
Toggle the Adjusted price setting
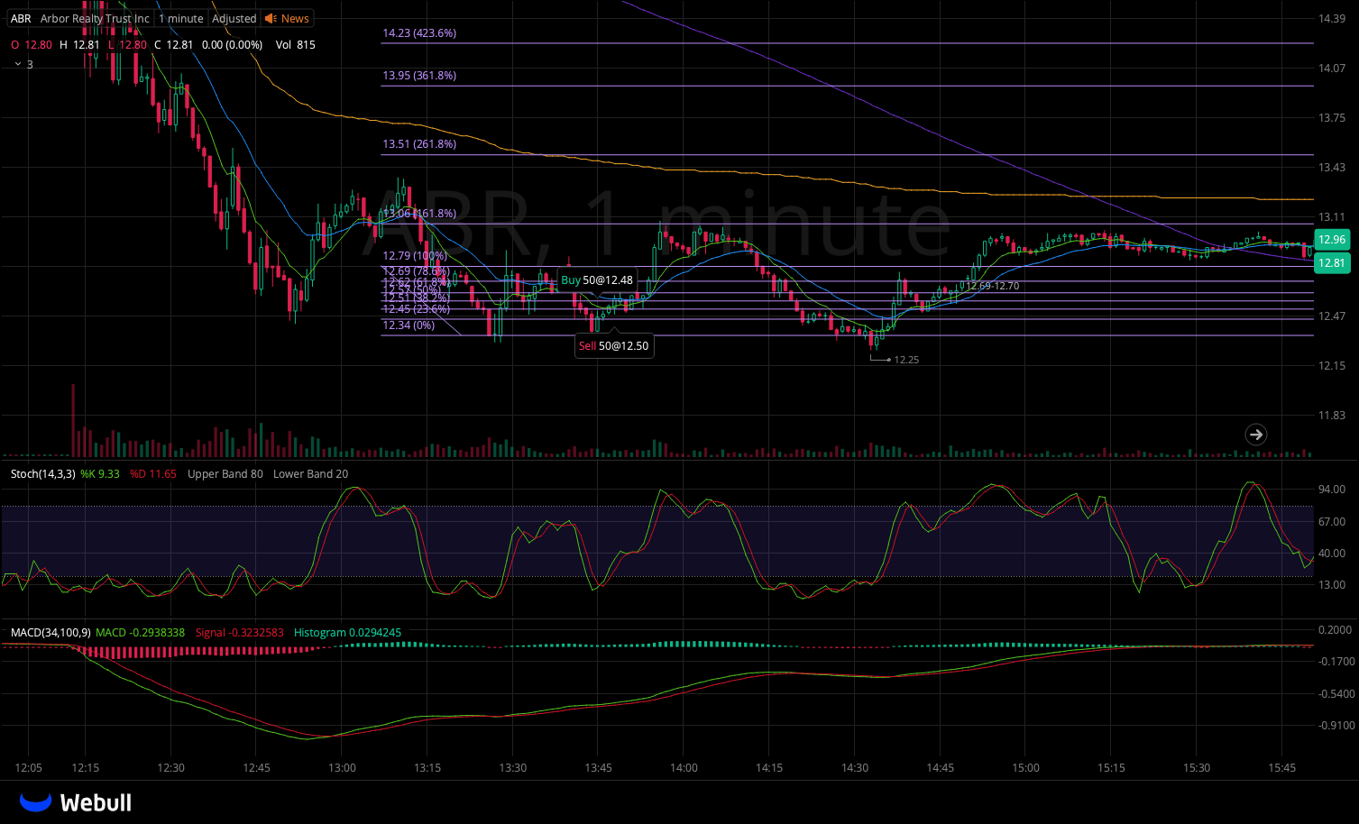coord(234,18)
